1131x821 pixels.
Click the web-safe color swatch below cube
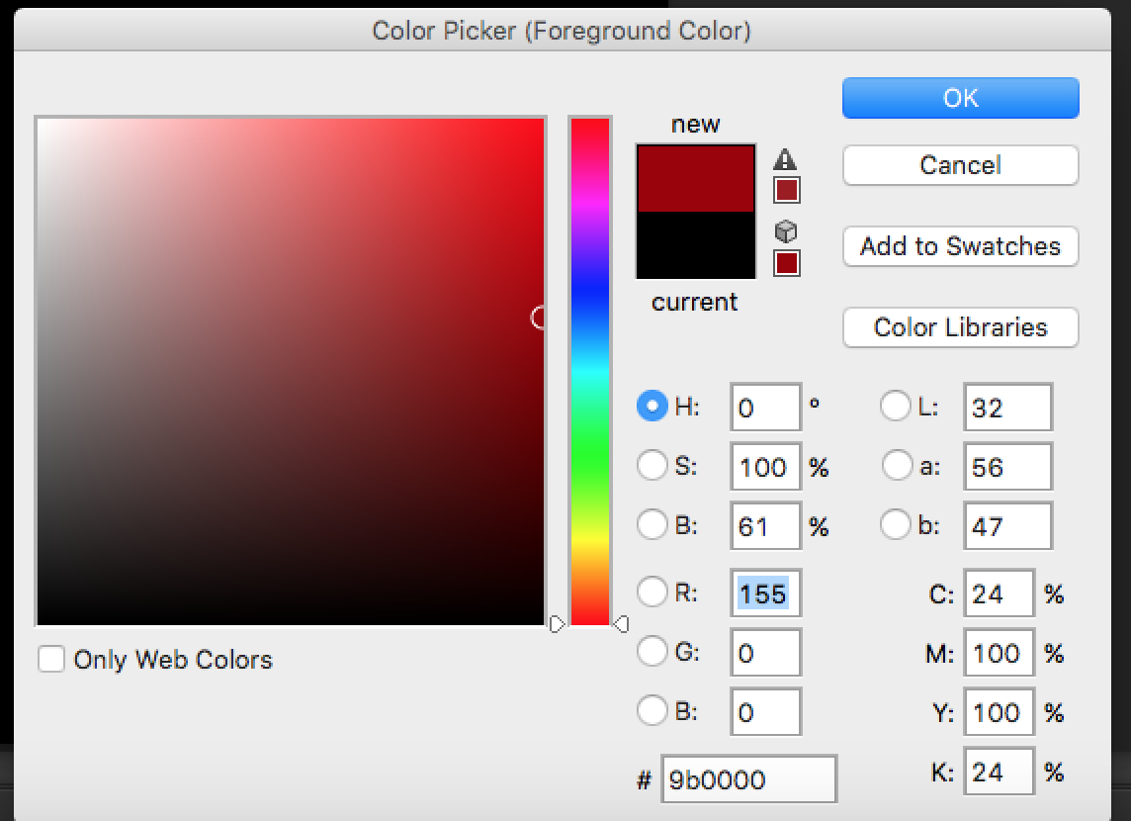point(787,263)
